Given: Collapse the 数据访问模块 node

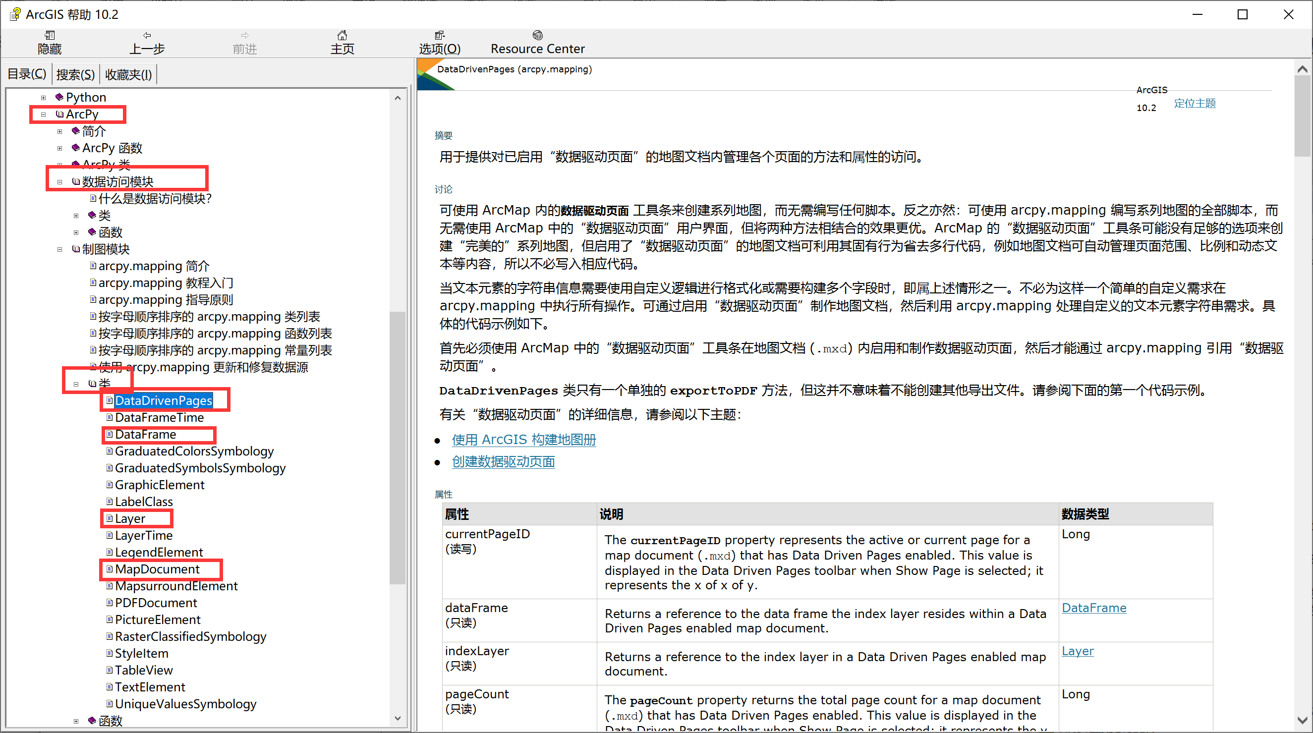Looking at the screenshot, I should 60,181.
